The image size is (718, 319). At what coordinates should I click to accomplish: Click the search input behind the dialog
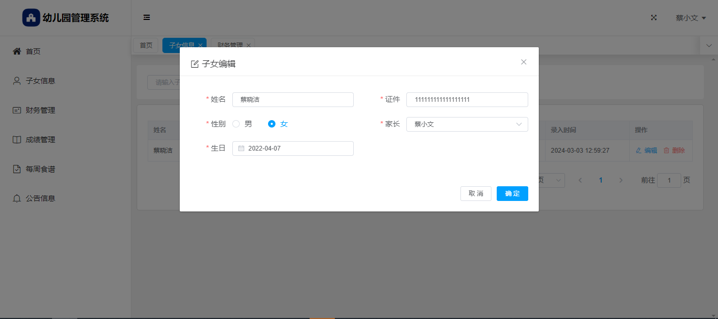click(163, 82)
